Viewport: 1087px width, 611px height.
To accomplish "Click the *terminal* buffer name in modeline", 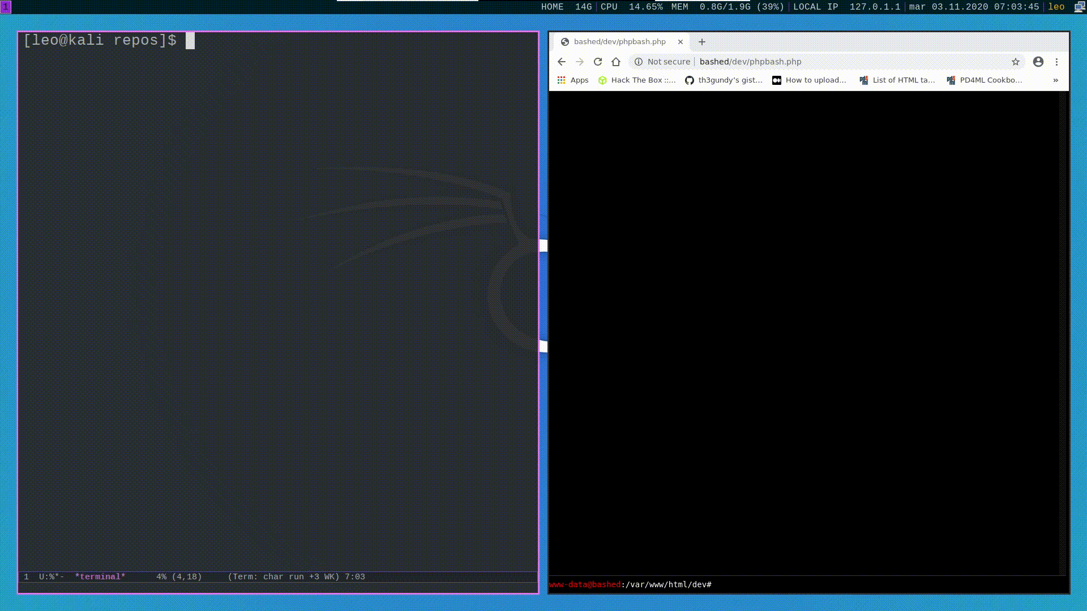I will 100,577.
